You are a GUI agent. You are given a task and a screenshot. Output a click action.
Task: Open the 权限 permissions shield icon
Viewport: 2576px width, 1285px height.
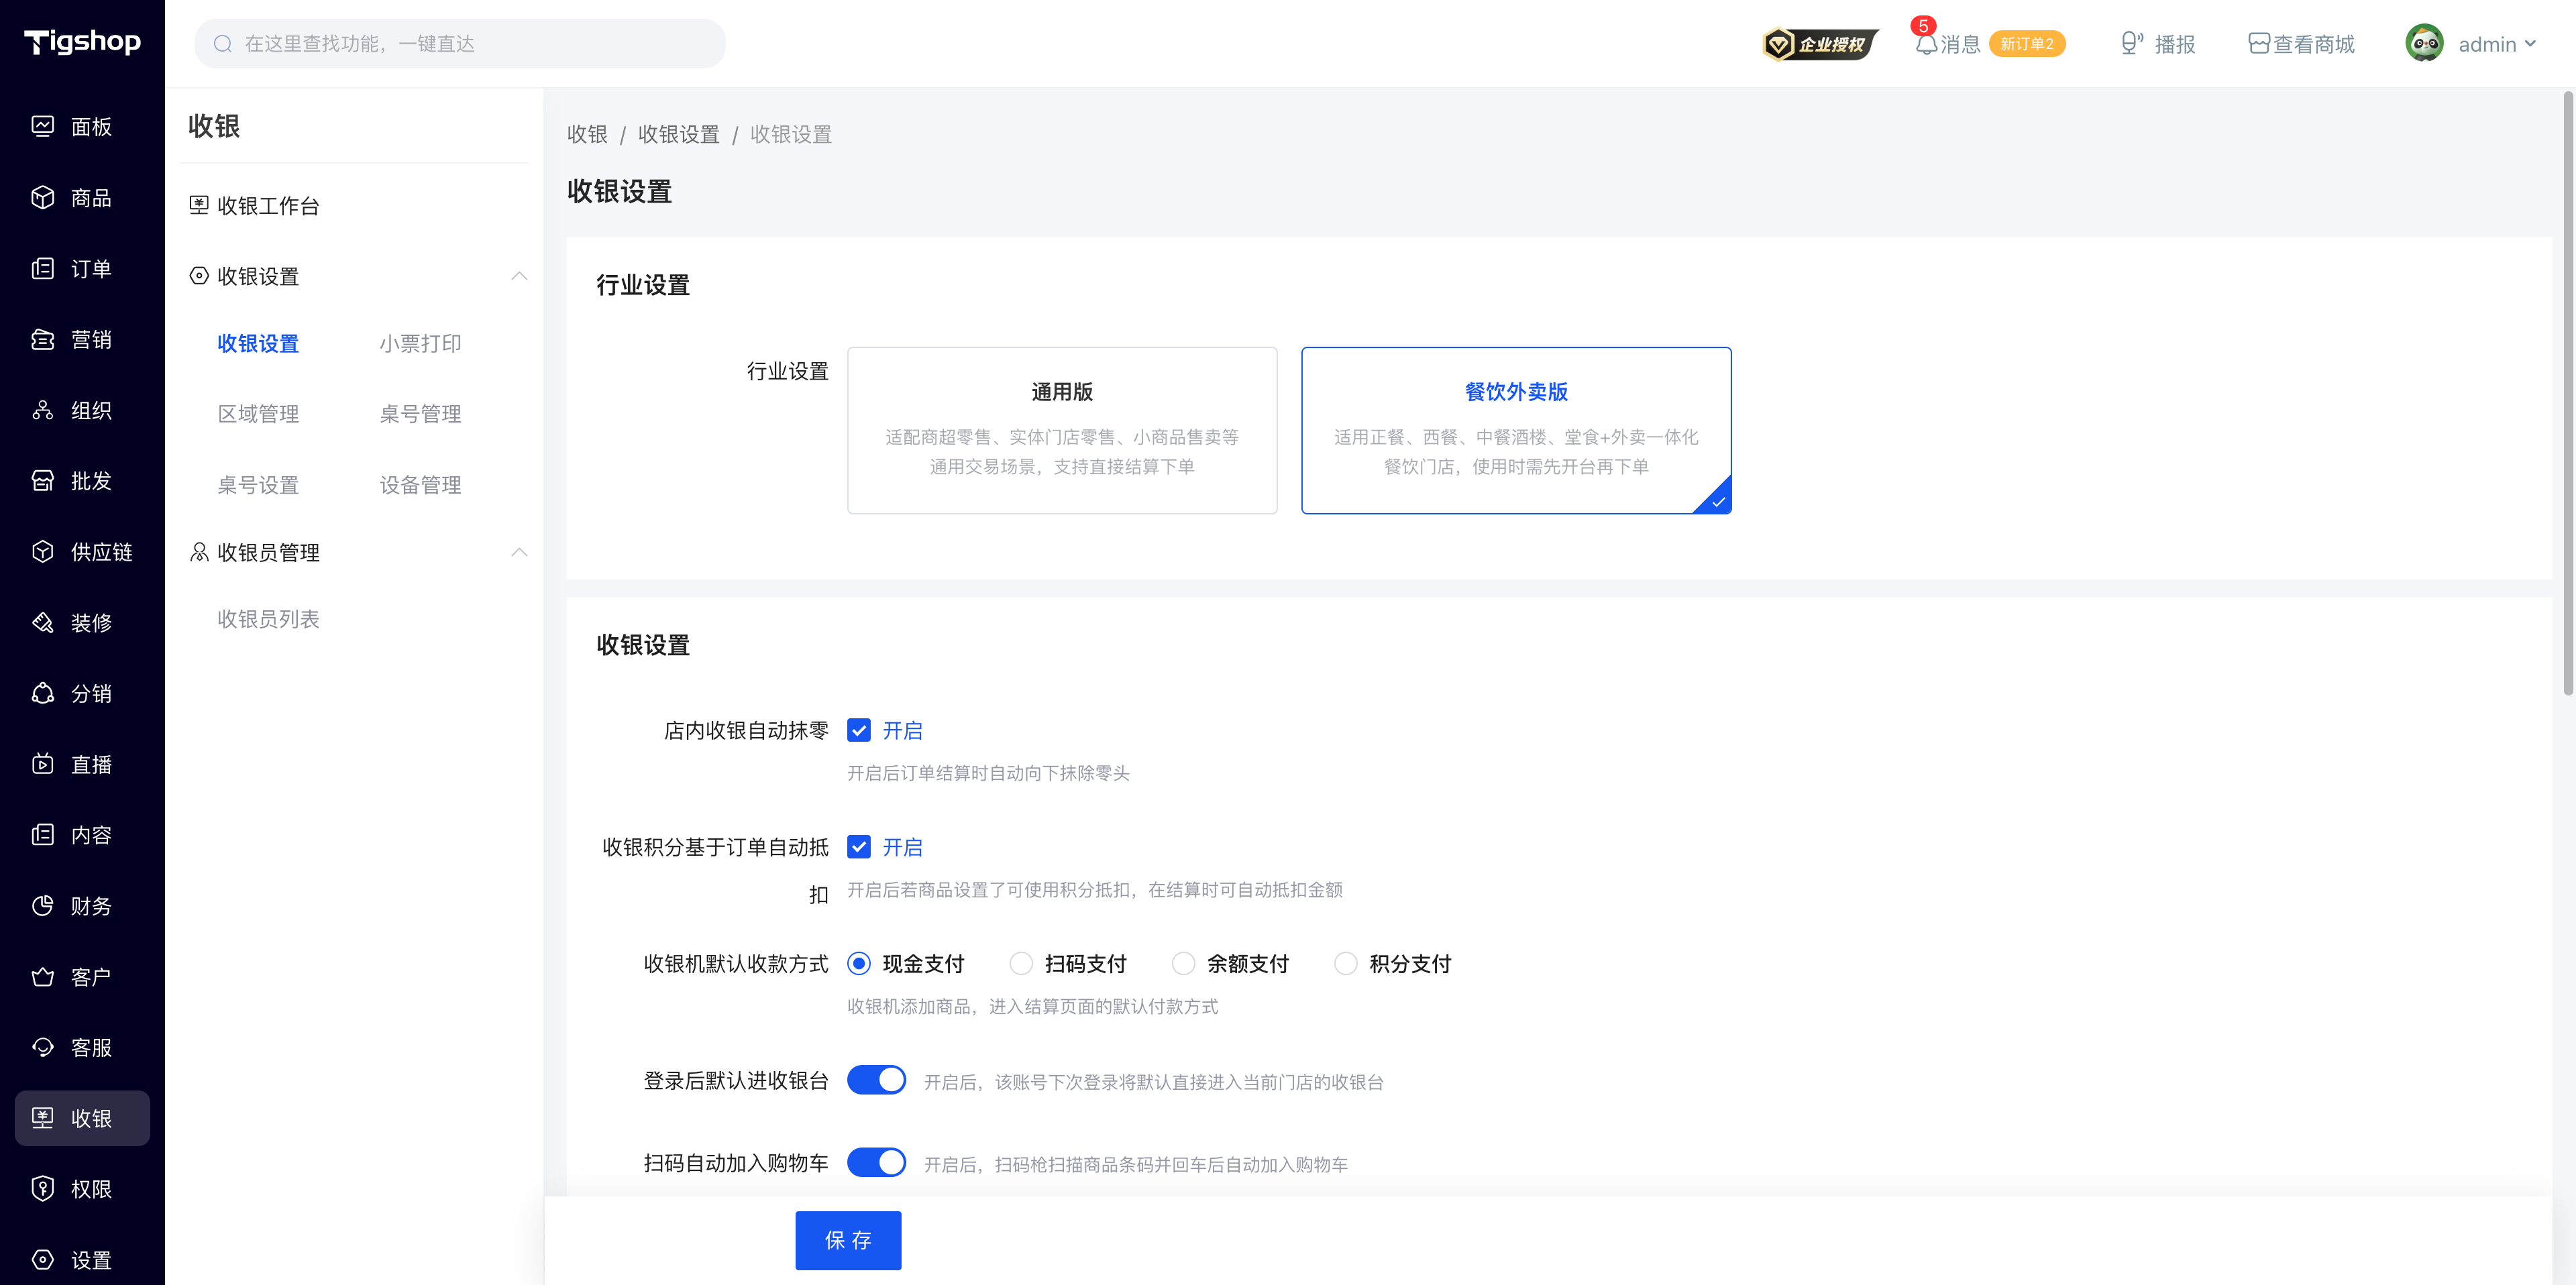[42, 1189]
